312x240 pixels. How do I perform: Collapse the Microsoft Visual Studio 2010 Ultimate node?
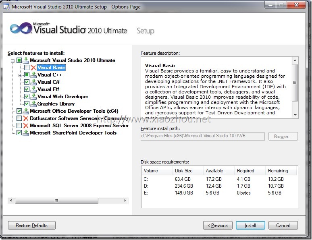(13, 61)
